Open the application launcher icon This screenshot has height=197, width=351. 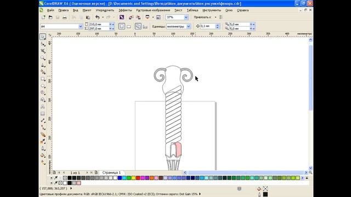click(x=148, y=17)
